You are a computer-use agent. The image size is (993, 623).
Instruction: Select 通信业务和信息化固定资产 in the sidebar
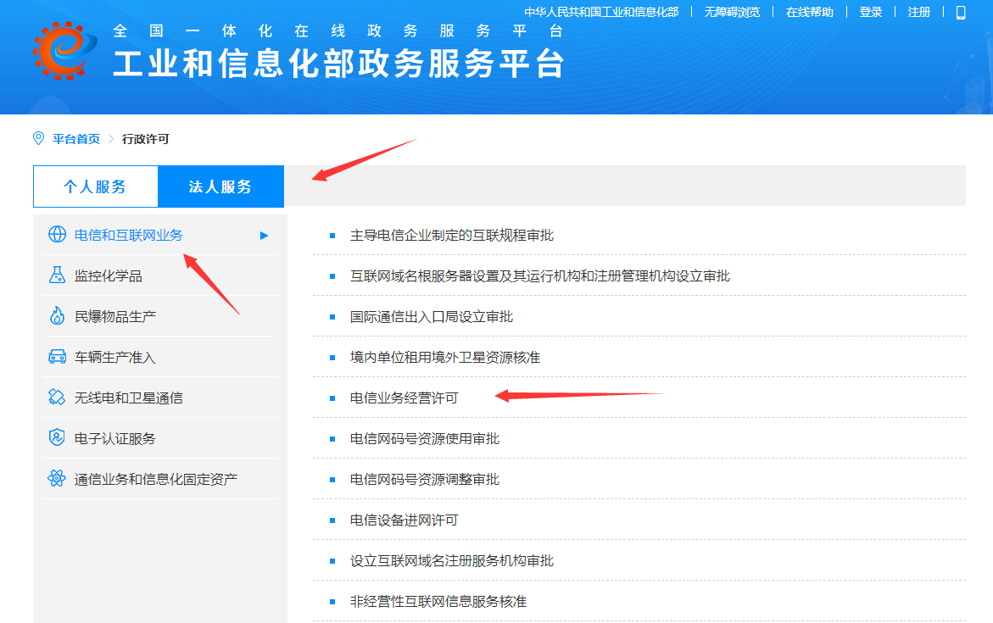tap(156, 479)
